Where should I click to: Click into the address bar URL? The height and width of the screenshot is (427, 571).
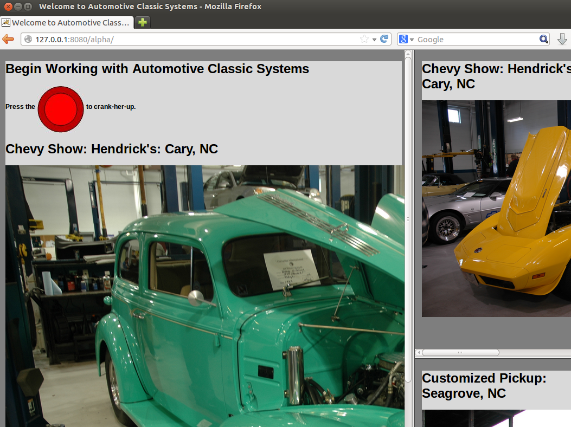(190, 39)
